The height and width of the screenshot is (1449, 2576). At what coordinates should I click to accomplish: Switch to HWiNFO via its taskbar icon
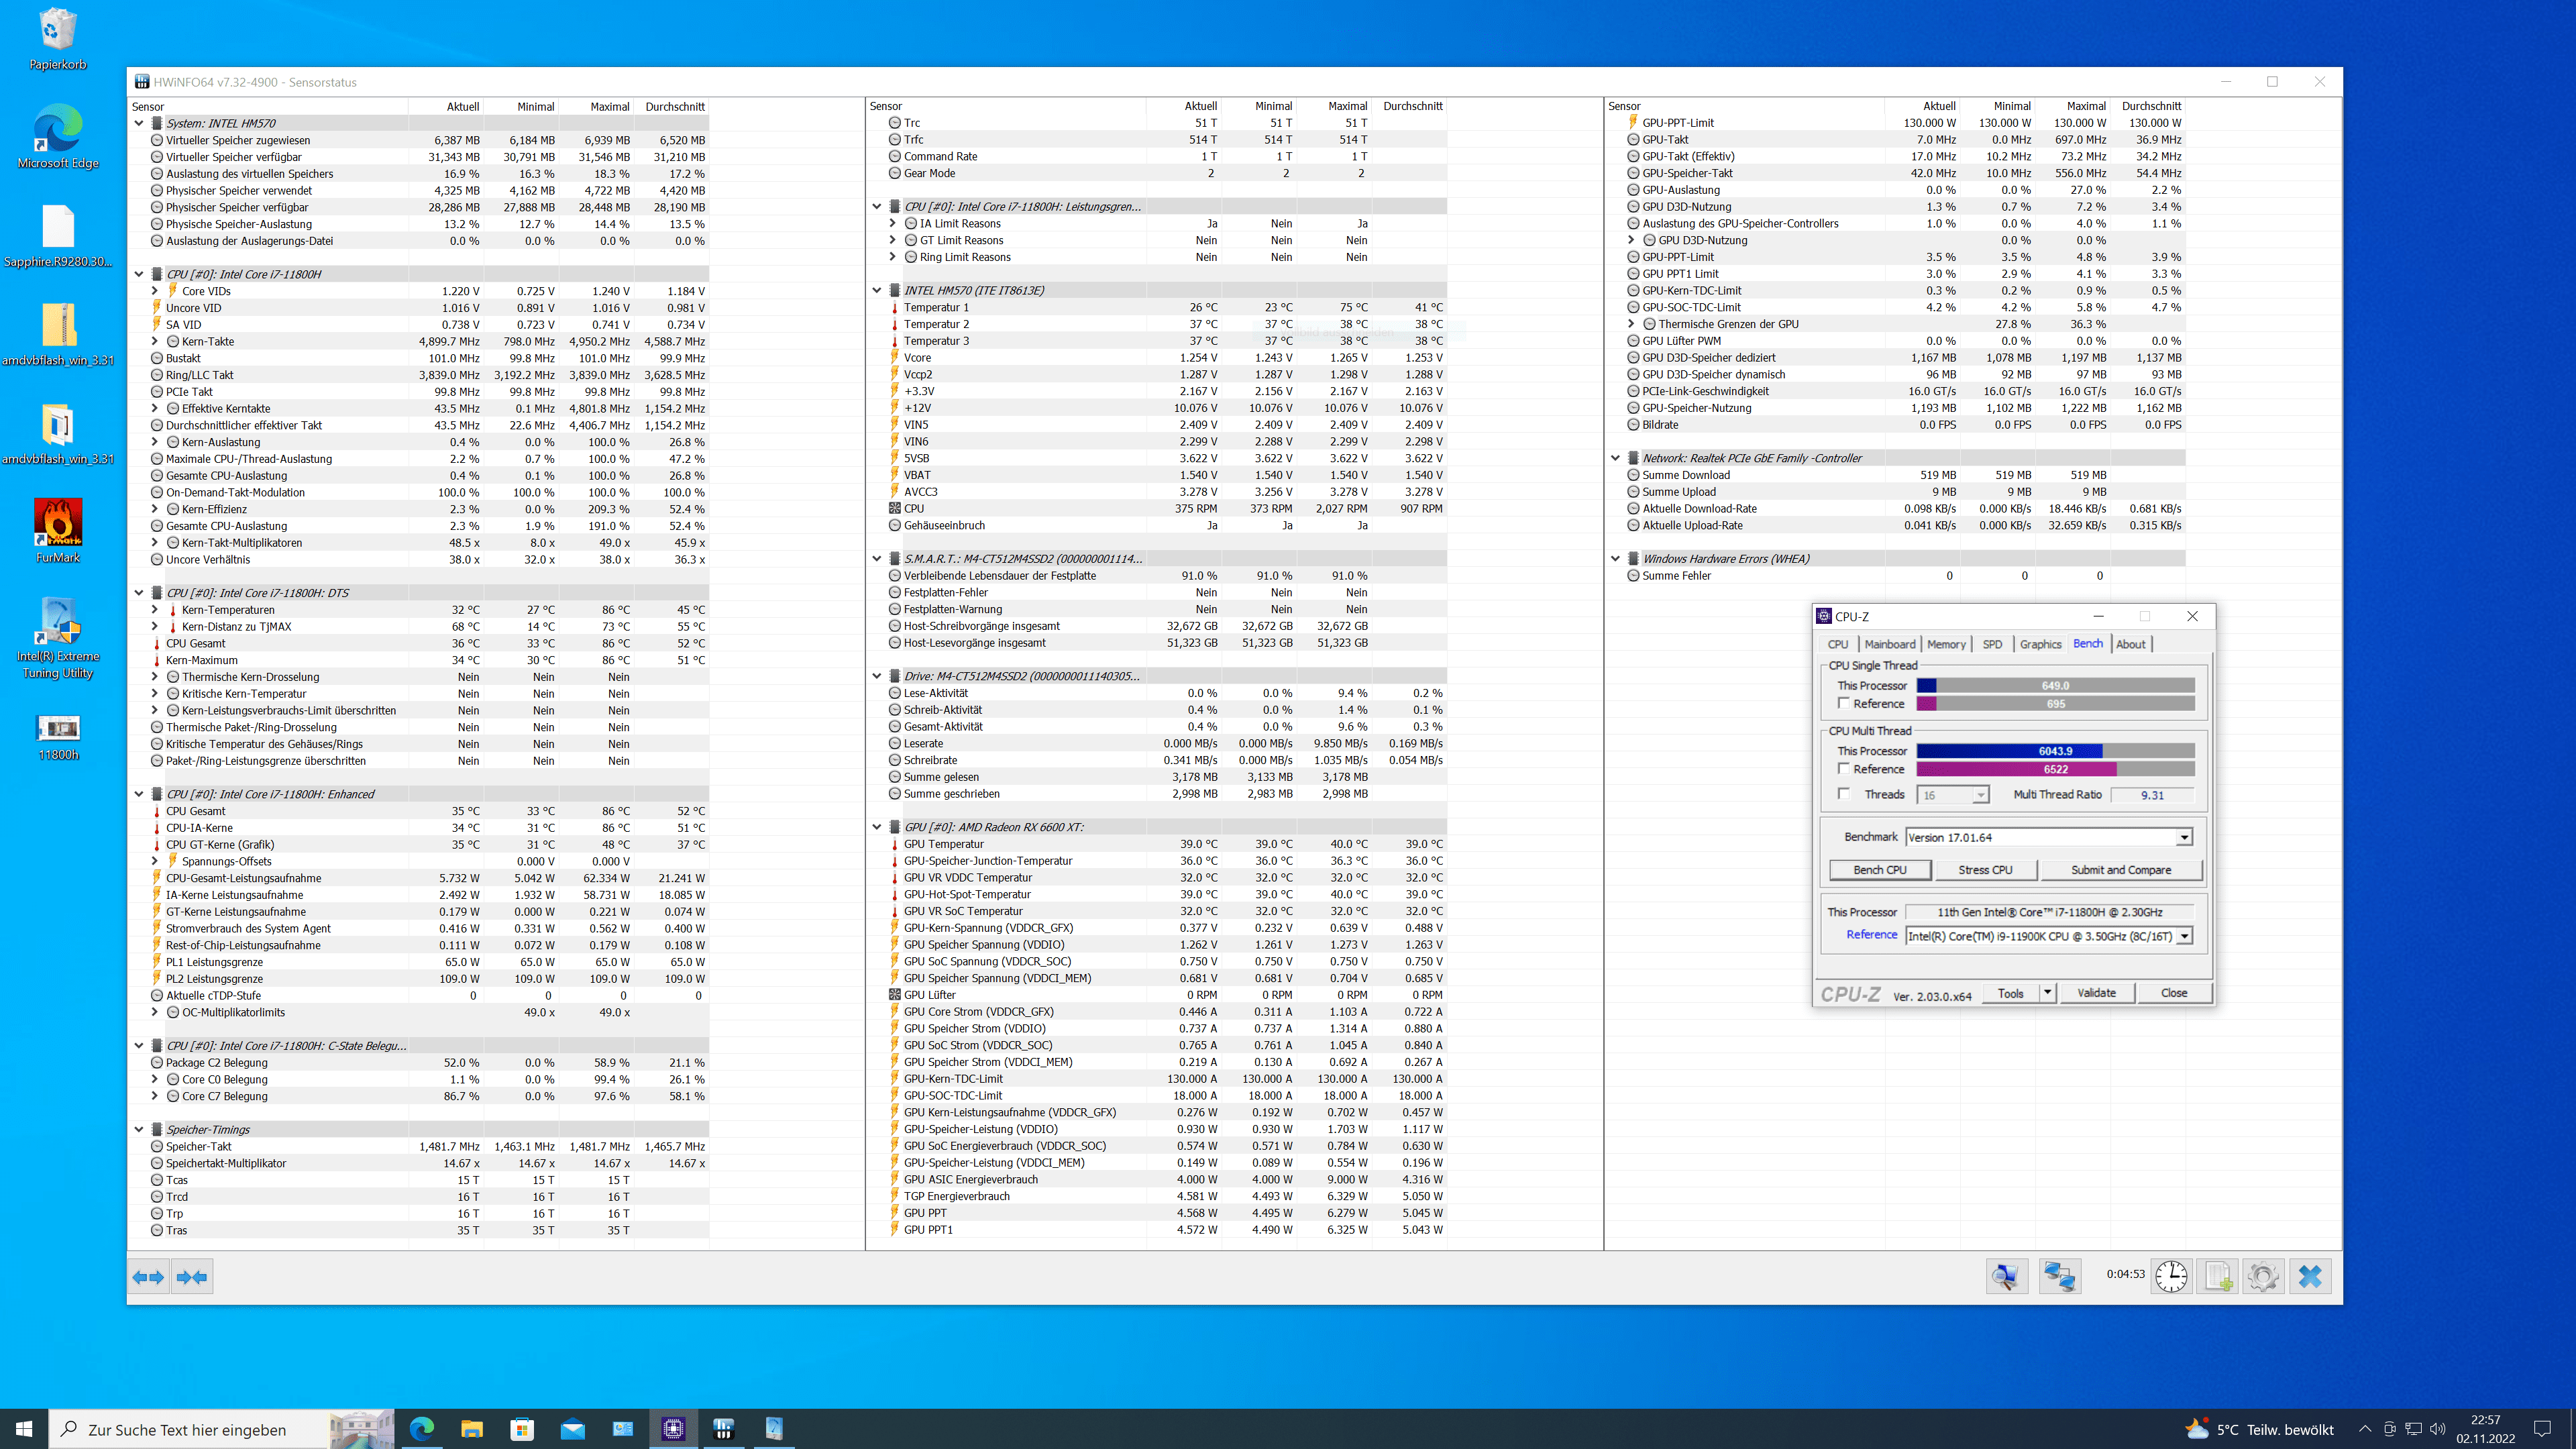(x=724, y=1429)
